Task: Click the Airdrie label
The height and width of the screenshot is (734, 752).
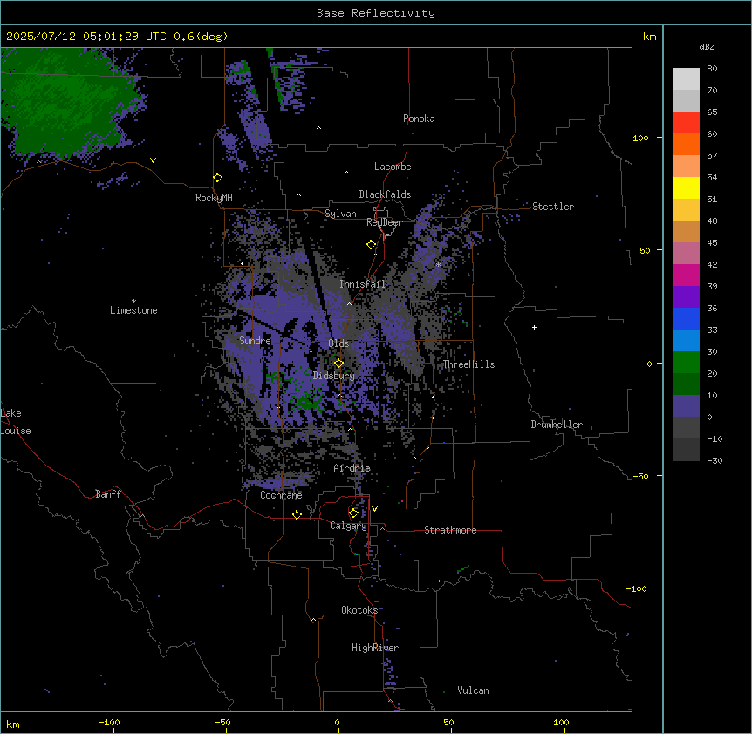Action: [352, 468]
